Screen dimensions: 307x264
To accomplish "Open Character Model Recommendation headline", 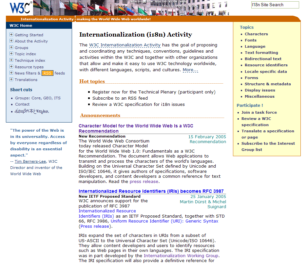I will (136, 128).
